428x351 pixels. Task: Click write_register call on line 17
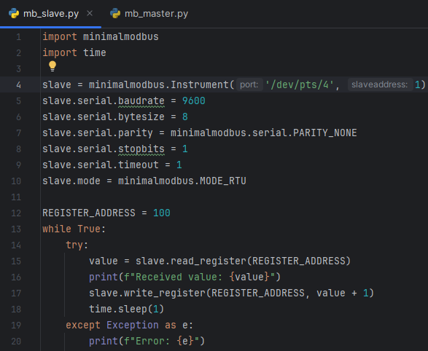(165, 293)
